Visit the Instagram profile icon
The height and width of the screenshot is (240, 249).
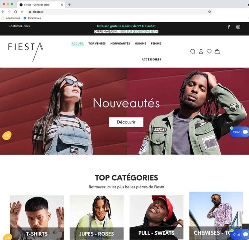tap(238, 27)
